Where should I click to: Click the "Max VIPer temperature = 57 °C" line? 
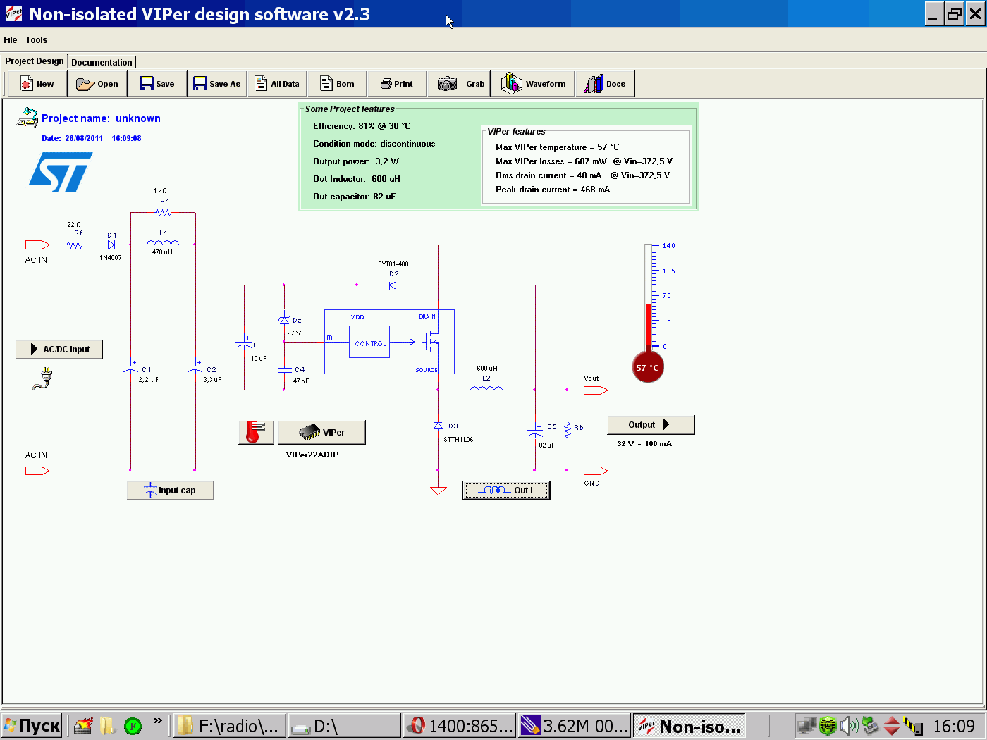[x=557, y=147]
